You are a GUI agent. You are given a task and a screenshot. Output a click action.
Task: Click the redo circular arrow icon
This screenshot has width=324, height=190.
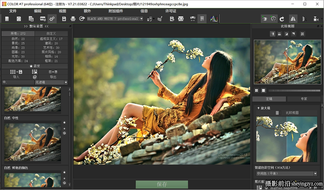click(282, 19)
